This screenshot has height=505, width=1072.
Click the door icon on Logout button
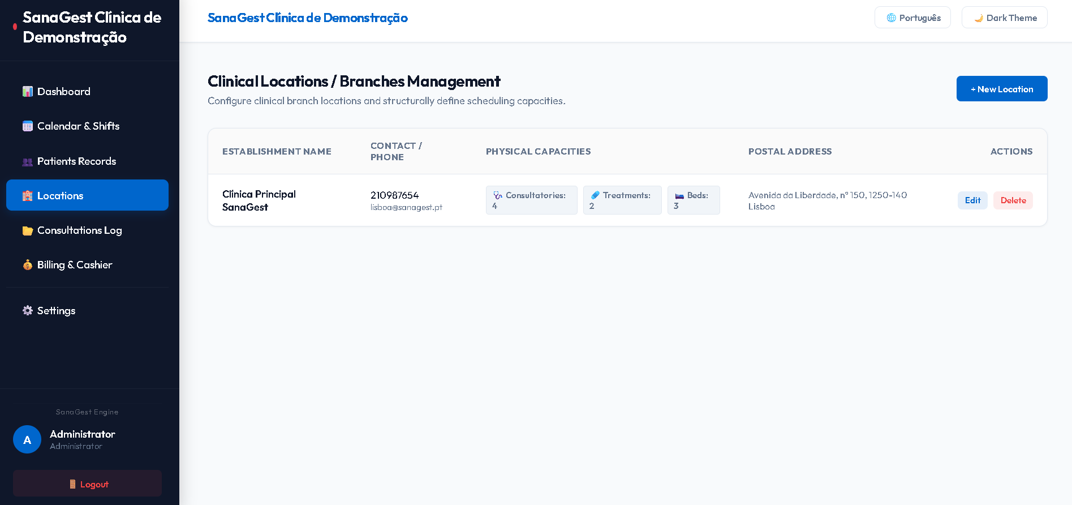(x=72, y=484)
